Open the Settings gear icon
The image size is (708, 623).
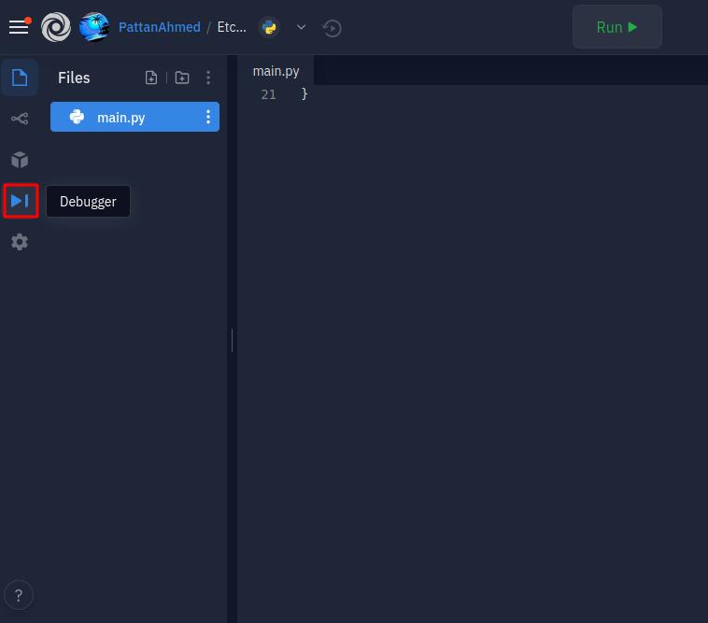click(20, 242)
